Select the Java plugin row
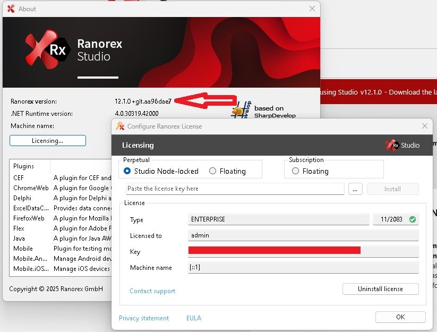Screen dimensions: 437x332 [61, 239]
